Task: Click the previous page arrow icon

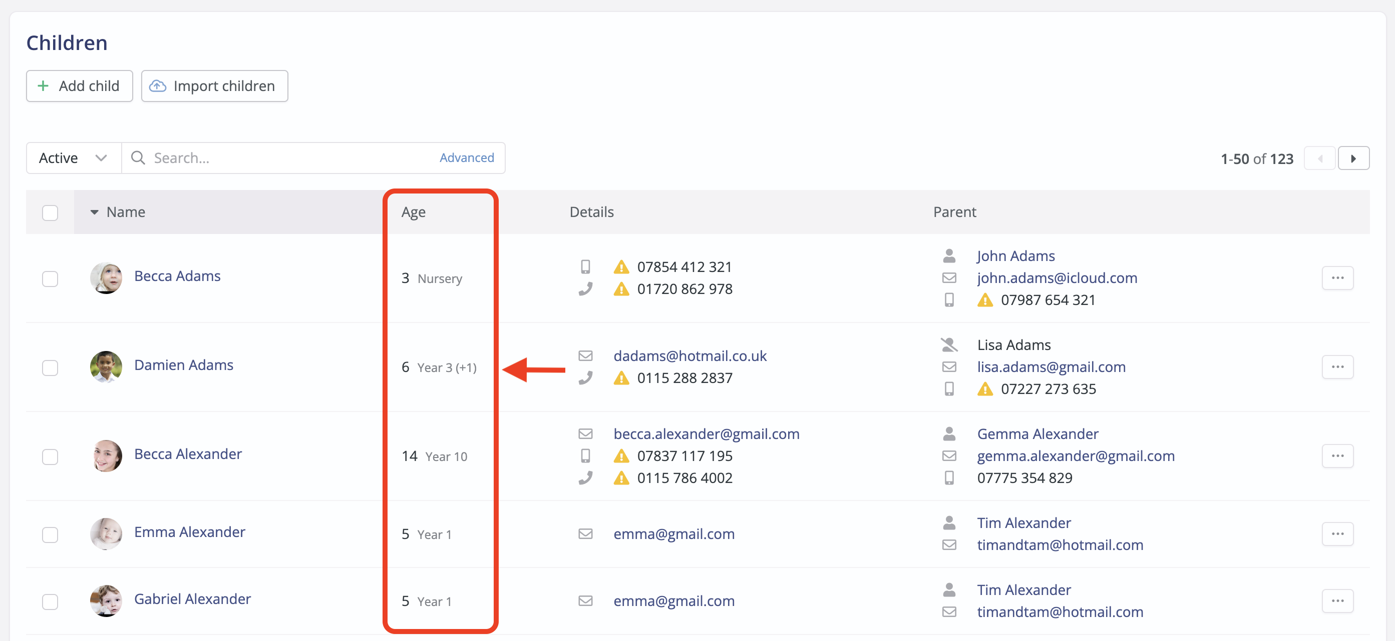Action: coord(1320,158)
